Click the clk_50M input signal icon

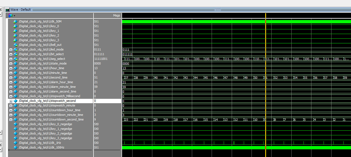(15, 21)
